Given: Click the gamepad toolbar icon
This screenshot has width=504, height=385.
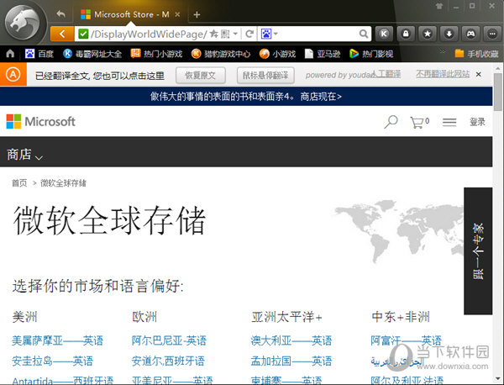Looking at the screenshot, I should [470, 34].
